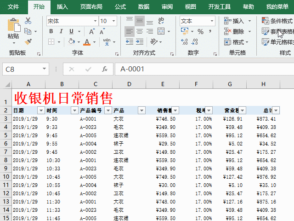Open the 产品 column filter dropdown

coord(141,110)
